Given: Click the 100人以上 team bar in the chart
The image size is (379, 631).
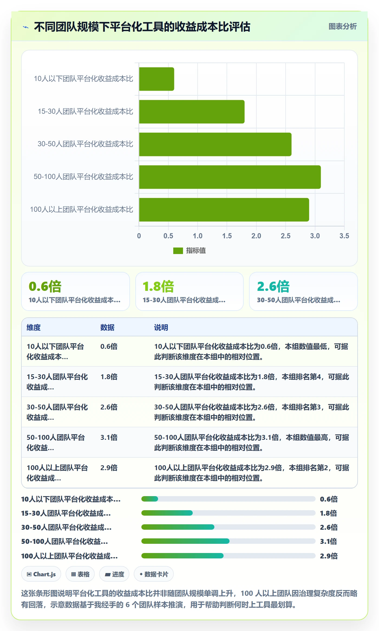Looking at the screenshot, I should click(224, 210).
